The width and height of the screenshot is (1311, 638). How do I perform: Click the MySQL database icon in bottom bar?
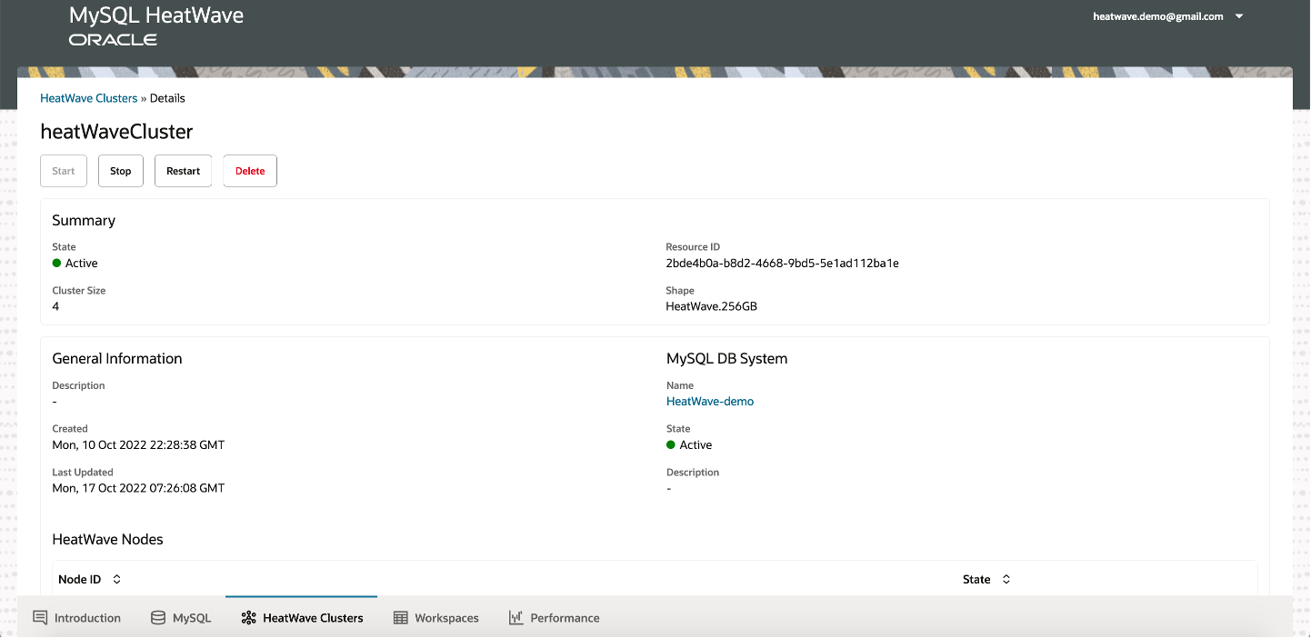click(156, 617)
